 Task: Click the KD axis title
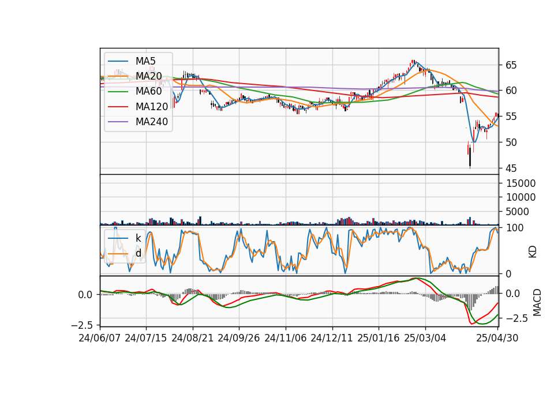(533, 252)
